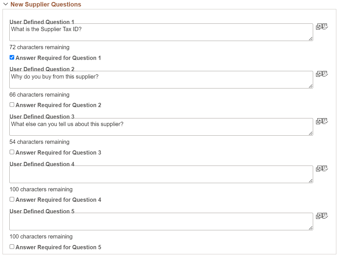Image resolution: width=338 pixels, height=256 pixels.
Task: Click the spell check icon beside Question 3
Action: (325, 121)
